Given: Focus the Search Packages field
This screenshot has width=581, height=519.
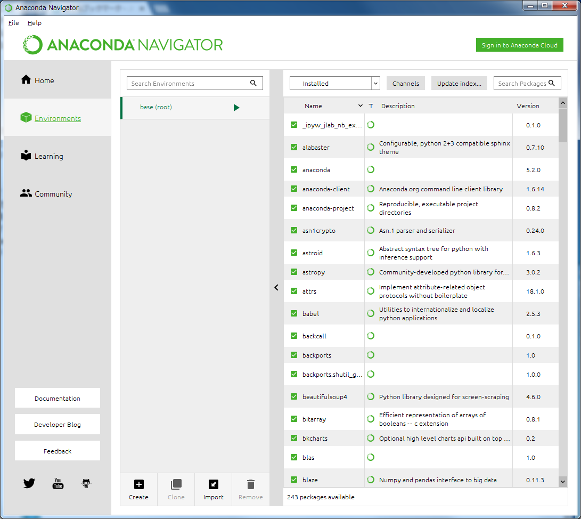Looking at the screenshot, I should click(527, 83).
